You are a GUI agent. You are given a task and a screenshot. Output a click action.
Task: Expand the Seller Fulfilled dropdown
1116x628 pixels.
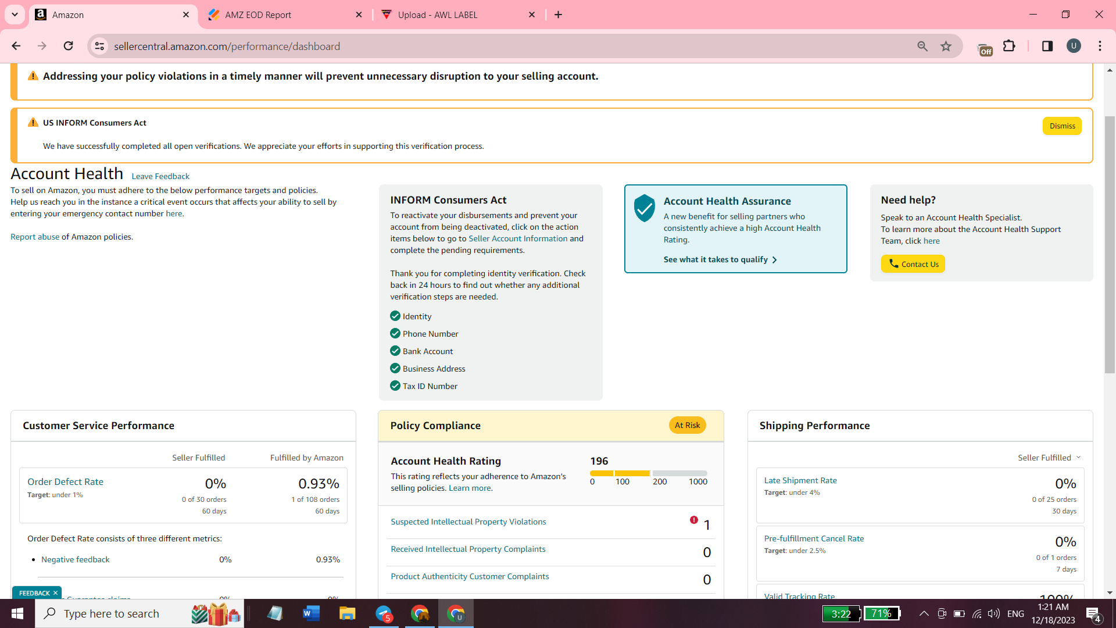click(1049, 458)
